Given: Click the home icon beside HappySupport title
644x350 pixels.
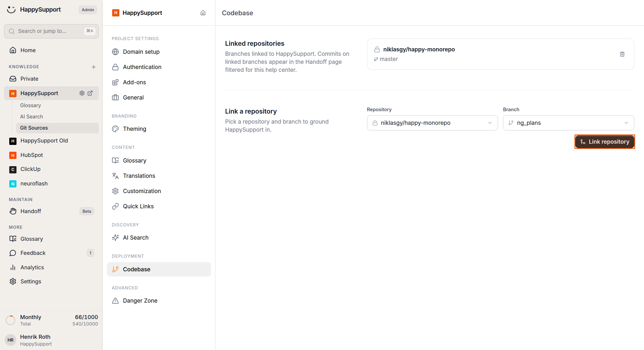Looking at the screenshot, I should 203,13.
